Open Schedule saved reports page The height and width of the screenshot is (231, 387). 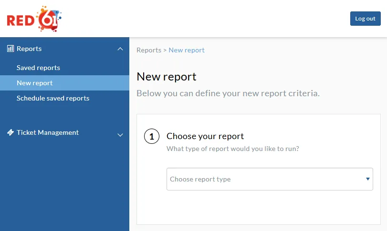pos(53,98)
